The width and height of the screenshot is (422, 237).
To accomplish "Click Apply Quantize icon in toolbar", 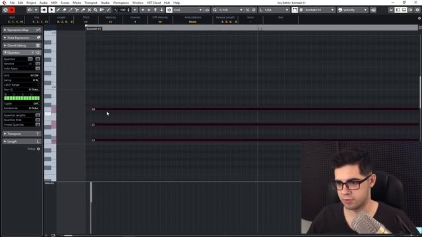I will pos(254,10).
